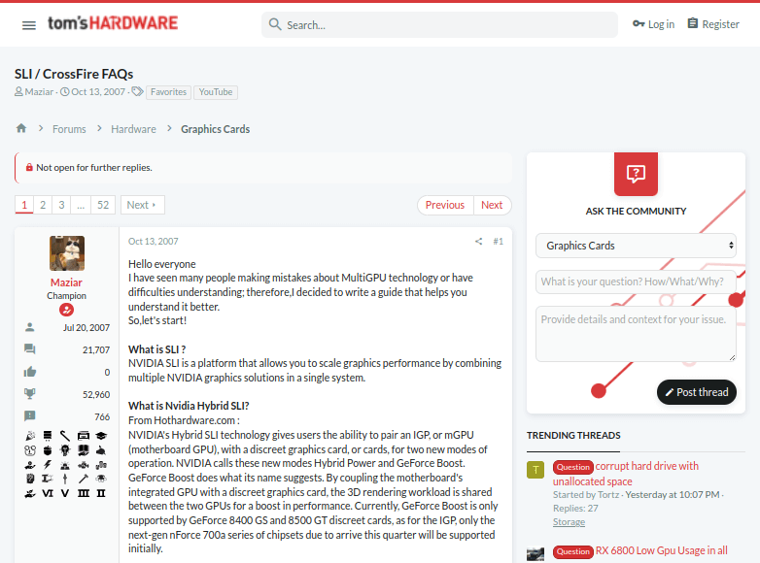Click the Oct 13, 2007 post timestamp
The image size is (760, 563).
click(154, 241)
